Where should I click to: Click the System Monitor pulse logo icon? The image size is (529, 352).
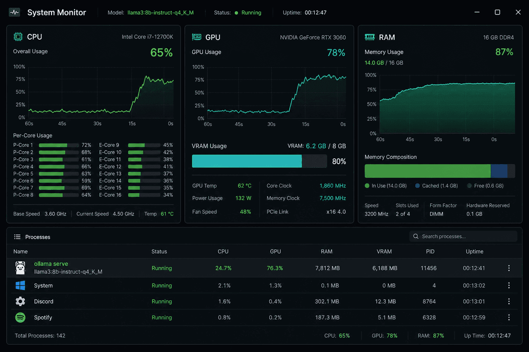pos(15,13)
